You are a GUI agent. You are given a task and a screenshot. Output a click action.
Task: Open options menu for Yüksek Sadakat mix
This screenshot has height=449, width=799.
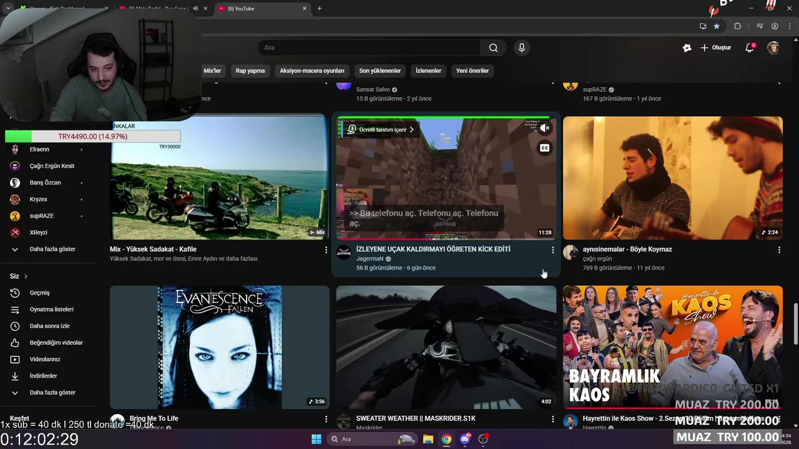(x=326, y=250)
